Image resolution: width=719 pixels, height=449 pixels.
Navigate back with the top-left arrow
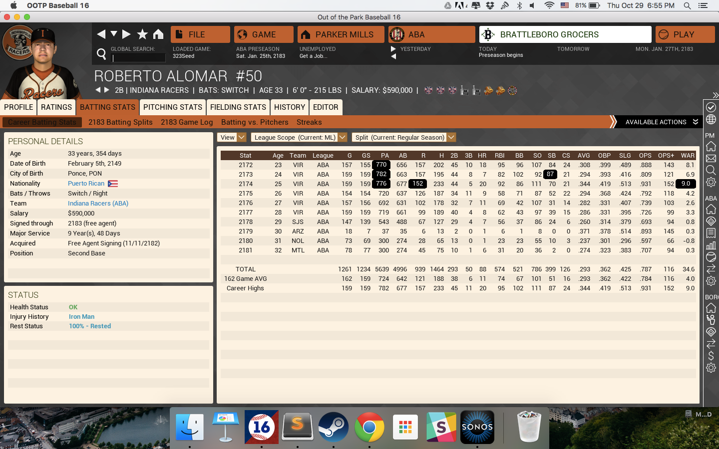coord(101,34)
